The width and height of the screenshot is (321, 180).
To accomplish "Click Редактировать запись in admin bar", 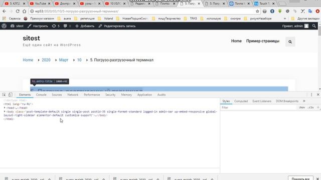I will [117, 26].
